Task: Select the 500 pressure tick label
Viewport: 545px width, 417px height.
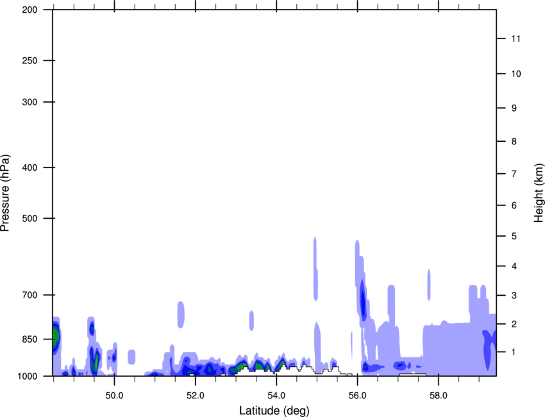Action: (x=29, y=218)
